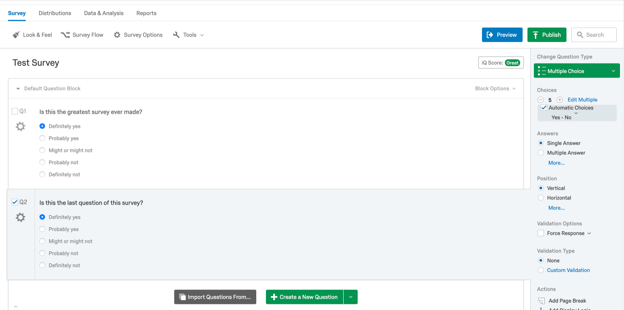Click More link under Answers

pos(556,163)
